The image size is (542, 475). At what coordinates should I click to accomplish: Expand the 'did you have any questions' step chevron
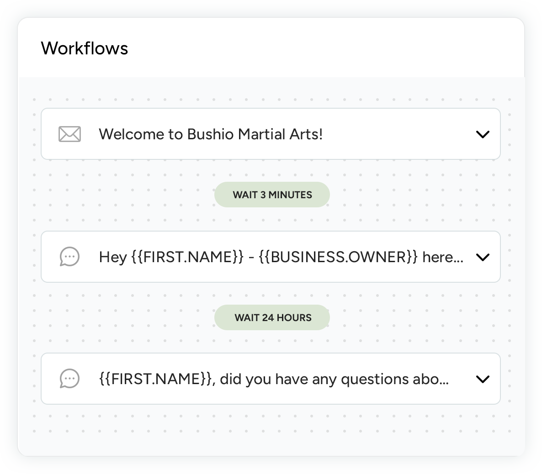click(483, 379)
